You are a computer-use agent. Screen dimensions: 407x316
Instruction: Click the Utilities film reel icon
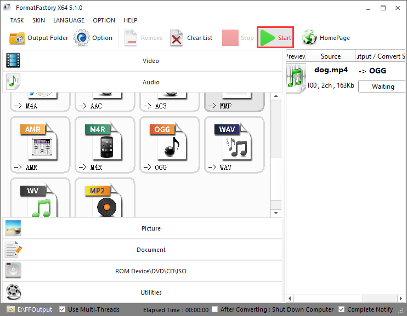coord(14,292)
